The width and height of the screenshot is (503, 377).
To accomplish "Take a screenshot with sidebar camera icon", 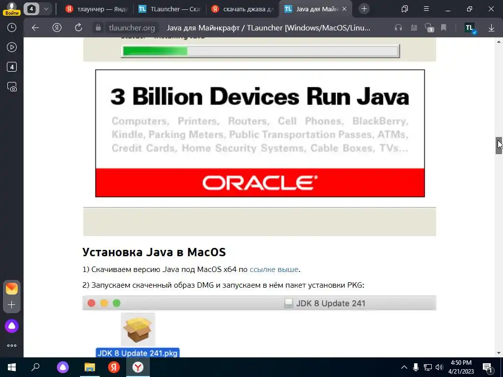I will tap(12, 87).
